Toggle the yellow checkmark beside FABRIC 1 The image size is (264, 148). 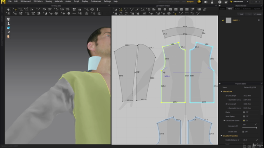(x=223, y=20)
